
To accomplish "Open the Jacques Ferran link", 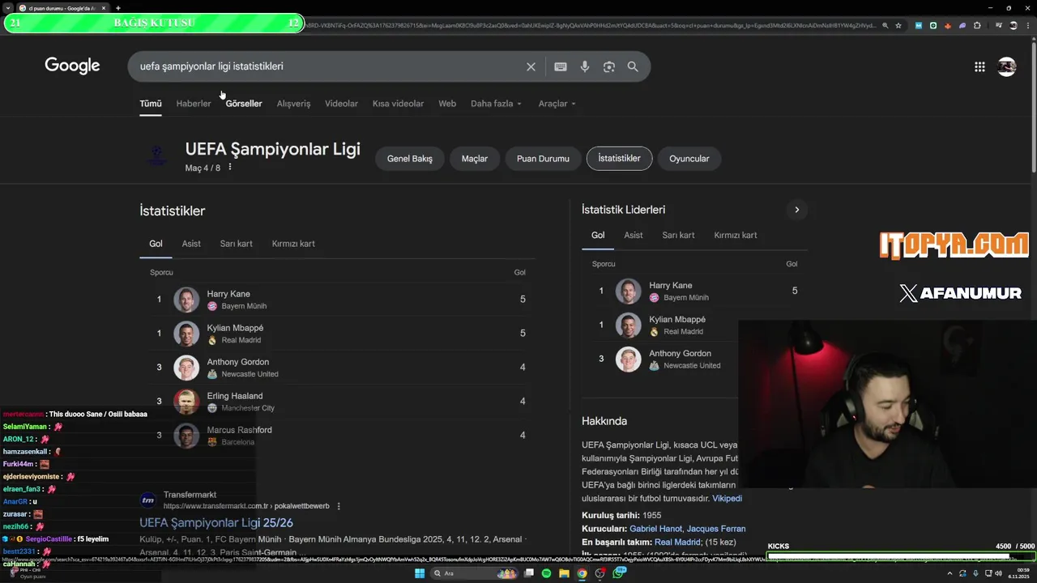I will 716,529.
